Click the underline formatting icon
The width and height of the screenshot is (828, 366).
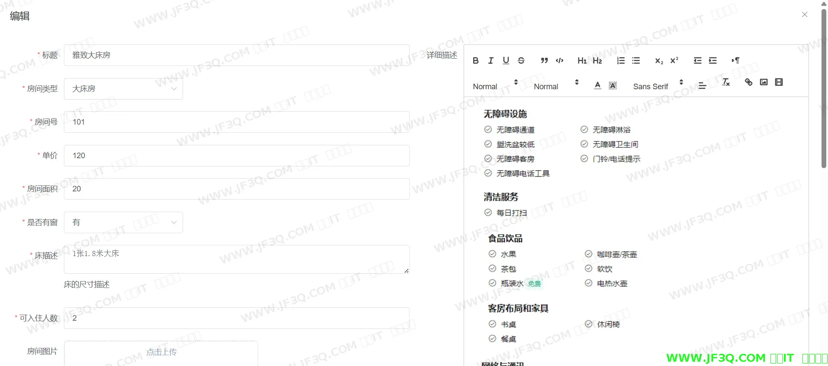tap(506, 61)
